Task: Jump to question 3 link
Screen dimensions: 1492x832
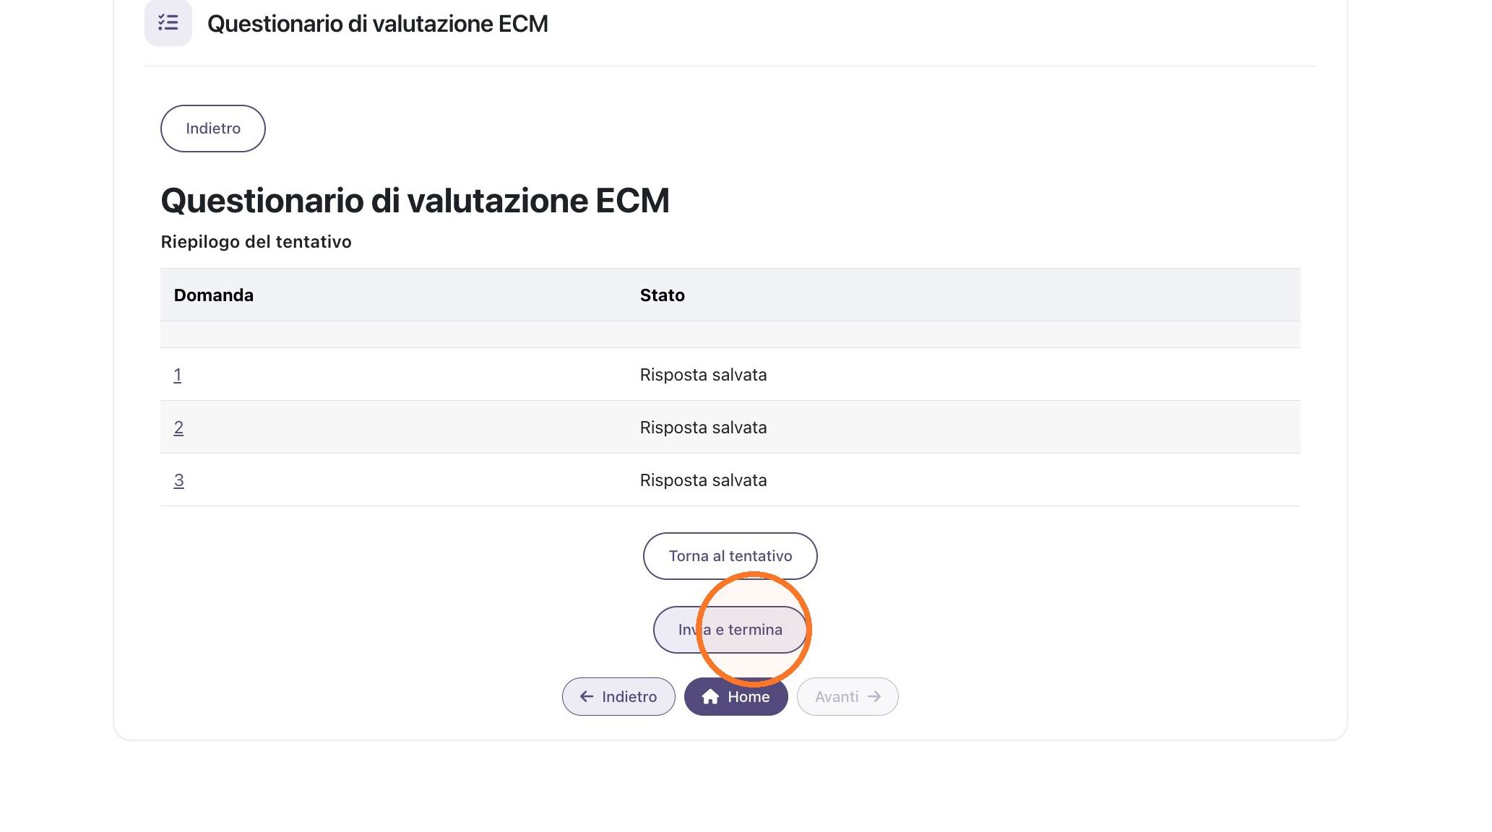Action: click(178, 480)
